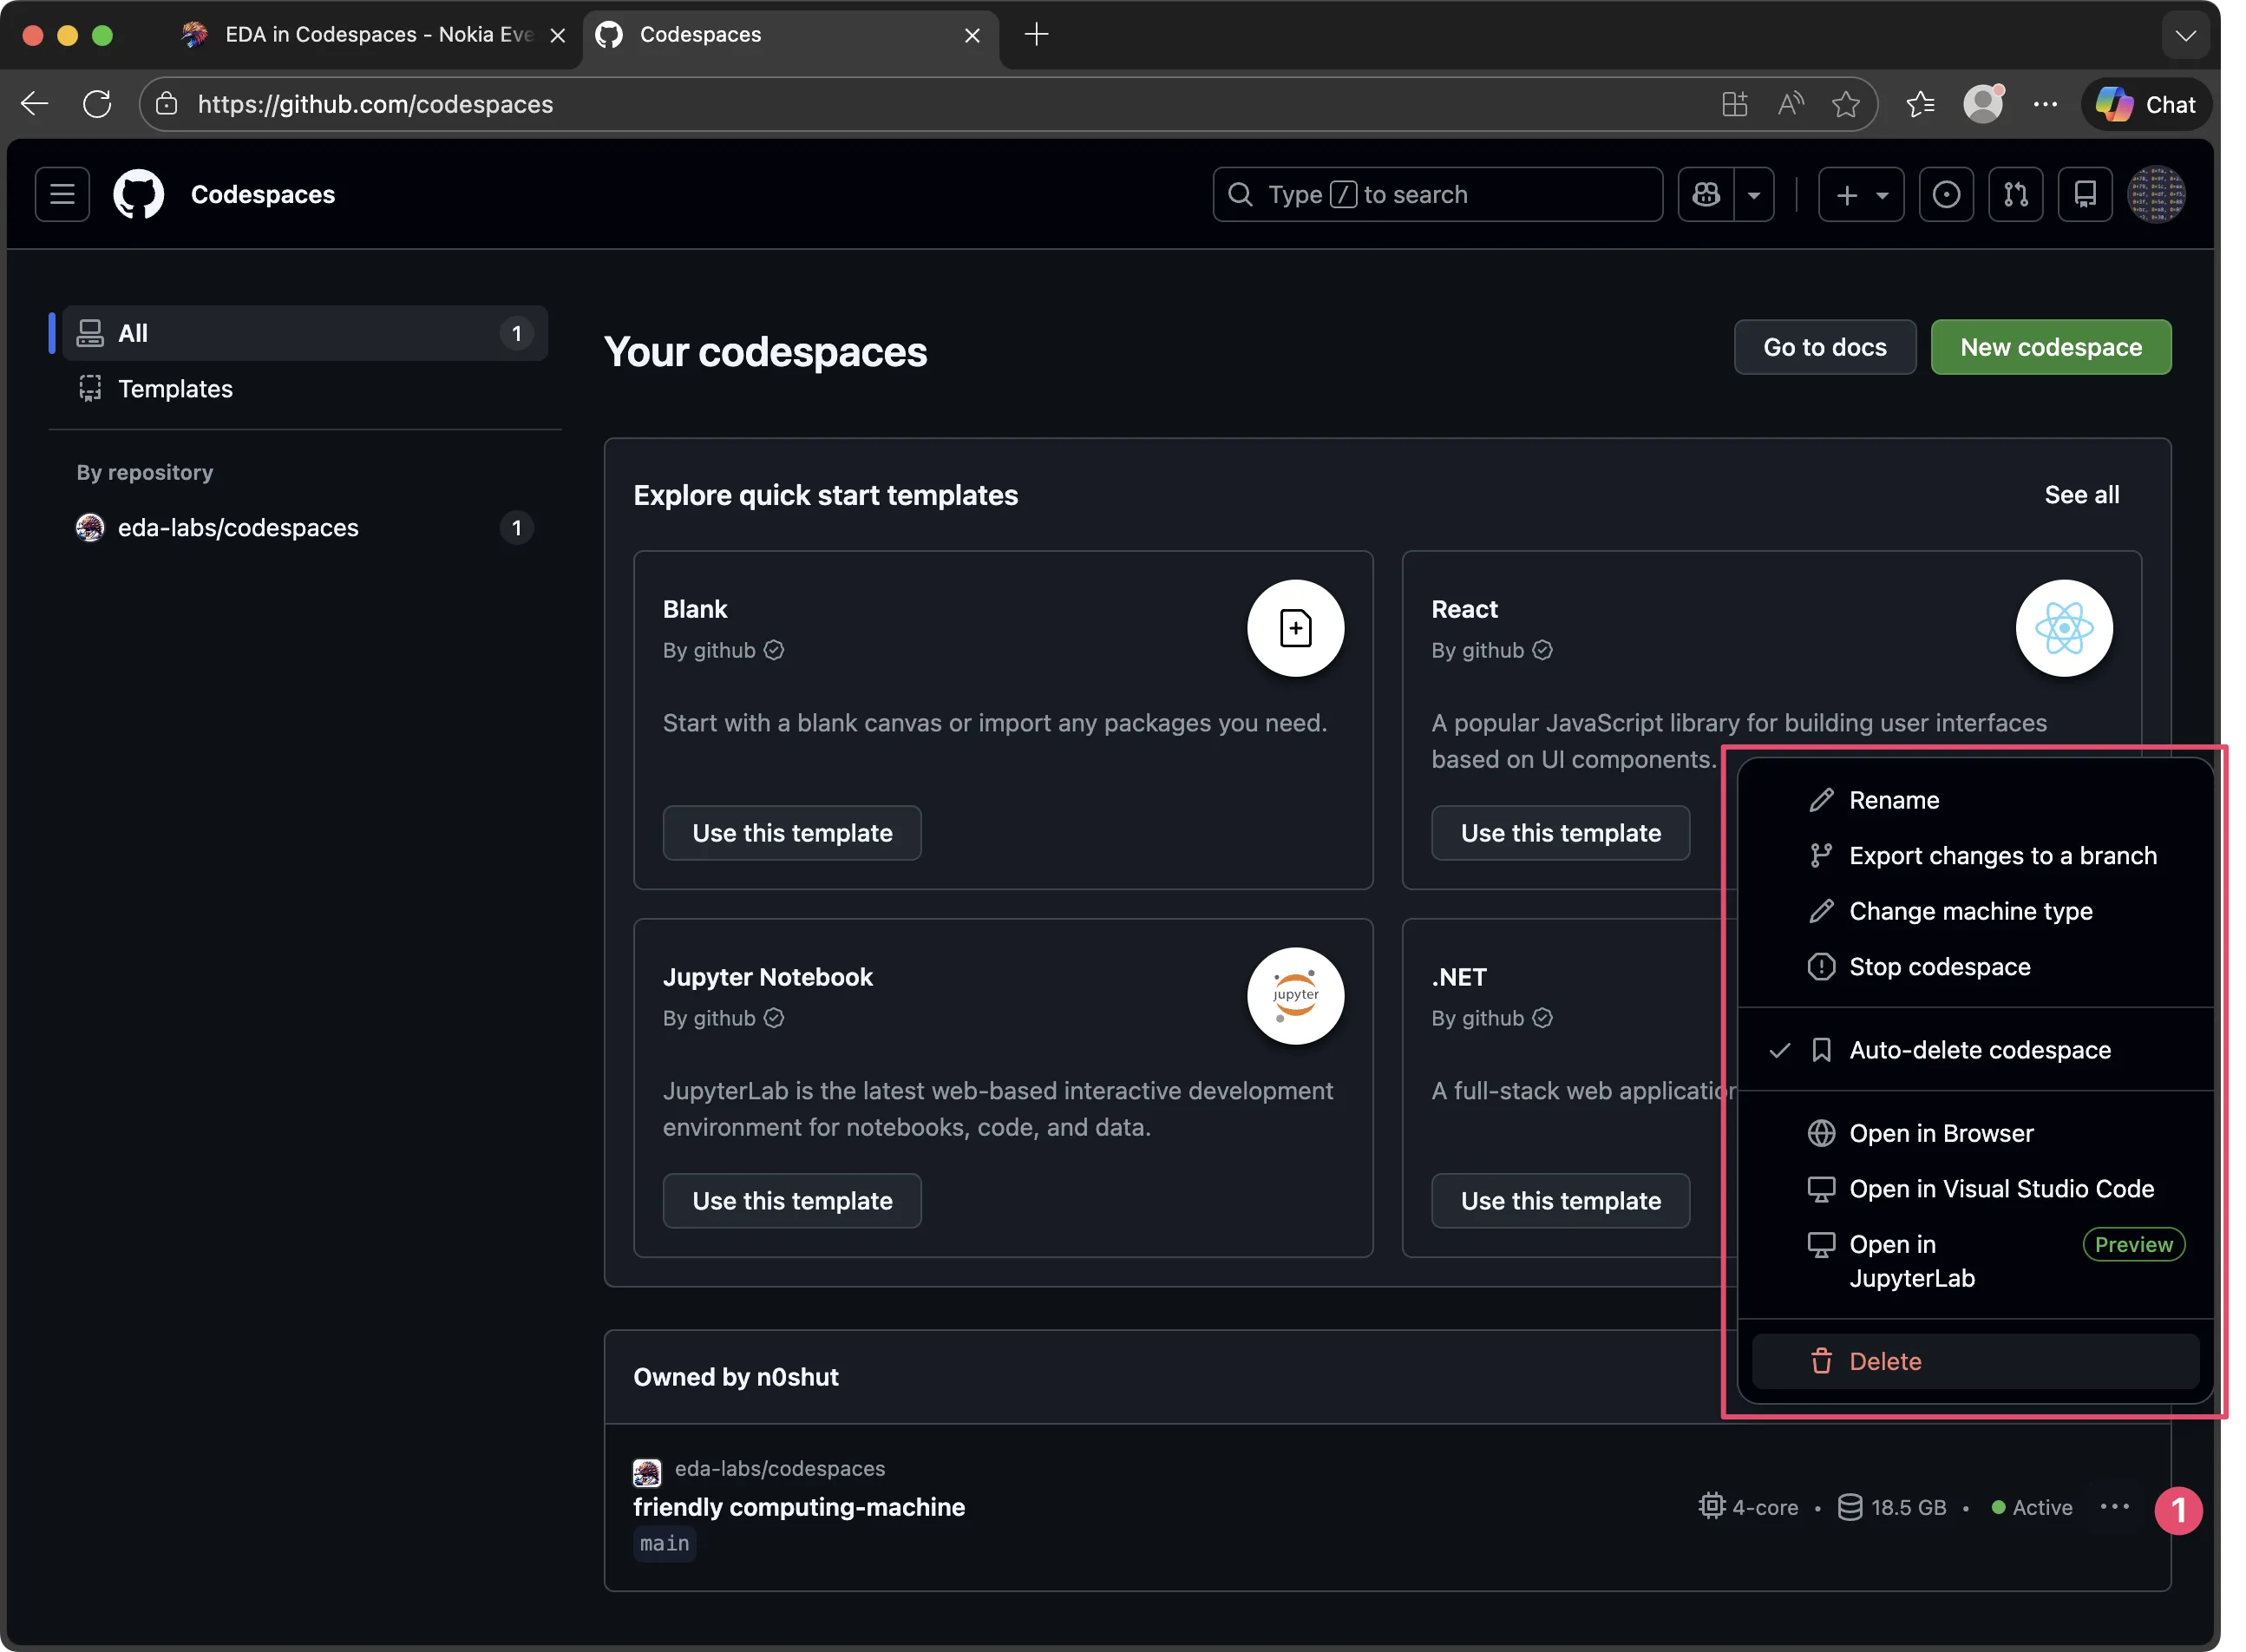
Task: Use the Jupyter Notebook template
Action: point(792,1201)
